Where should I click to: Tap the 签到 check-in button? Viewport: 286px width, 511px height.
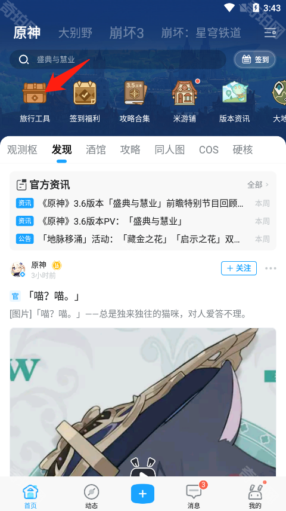pos(255,59)
